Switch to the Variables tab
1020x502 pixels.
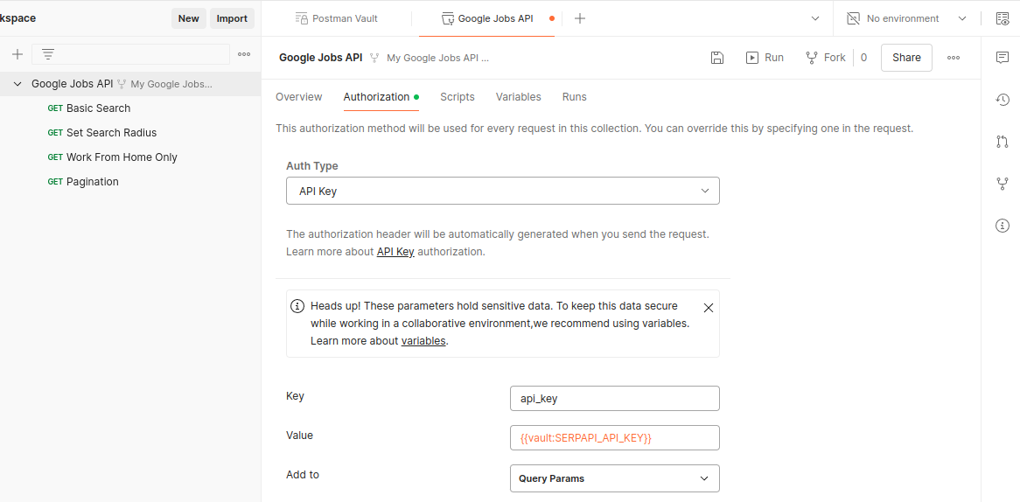pyautogui.click(x=518, y=97)
